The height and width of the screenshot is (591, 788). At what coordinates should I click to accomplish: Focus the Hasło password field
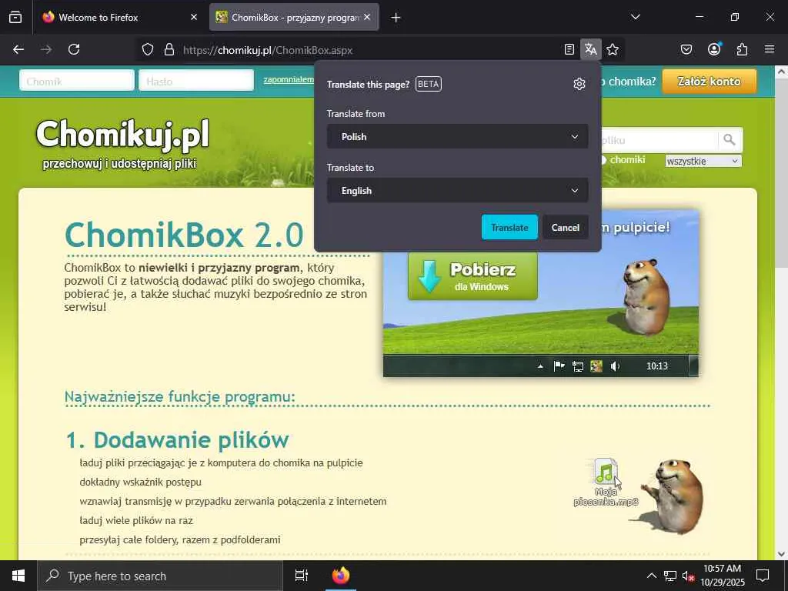pos(196,81)
